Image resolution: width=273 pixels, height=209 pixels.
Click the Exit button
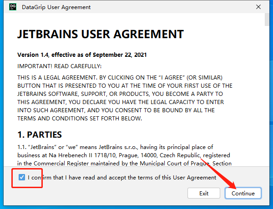[x=204, y=193]
